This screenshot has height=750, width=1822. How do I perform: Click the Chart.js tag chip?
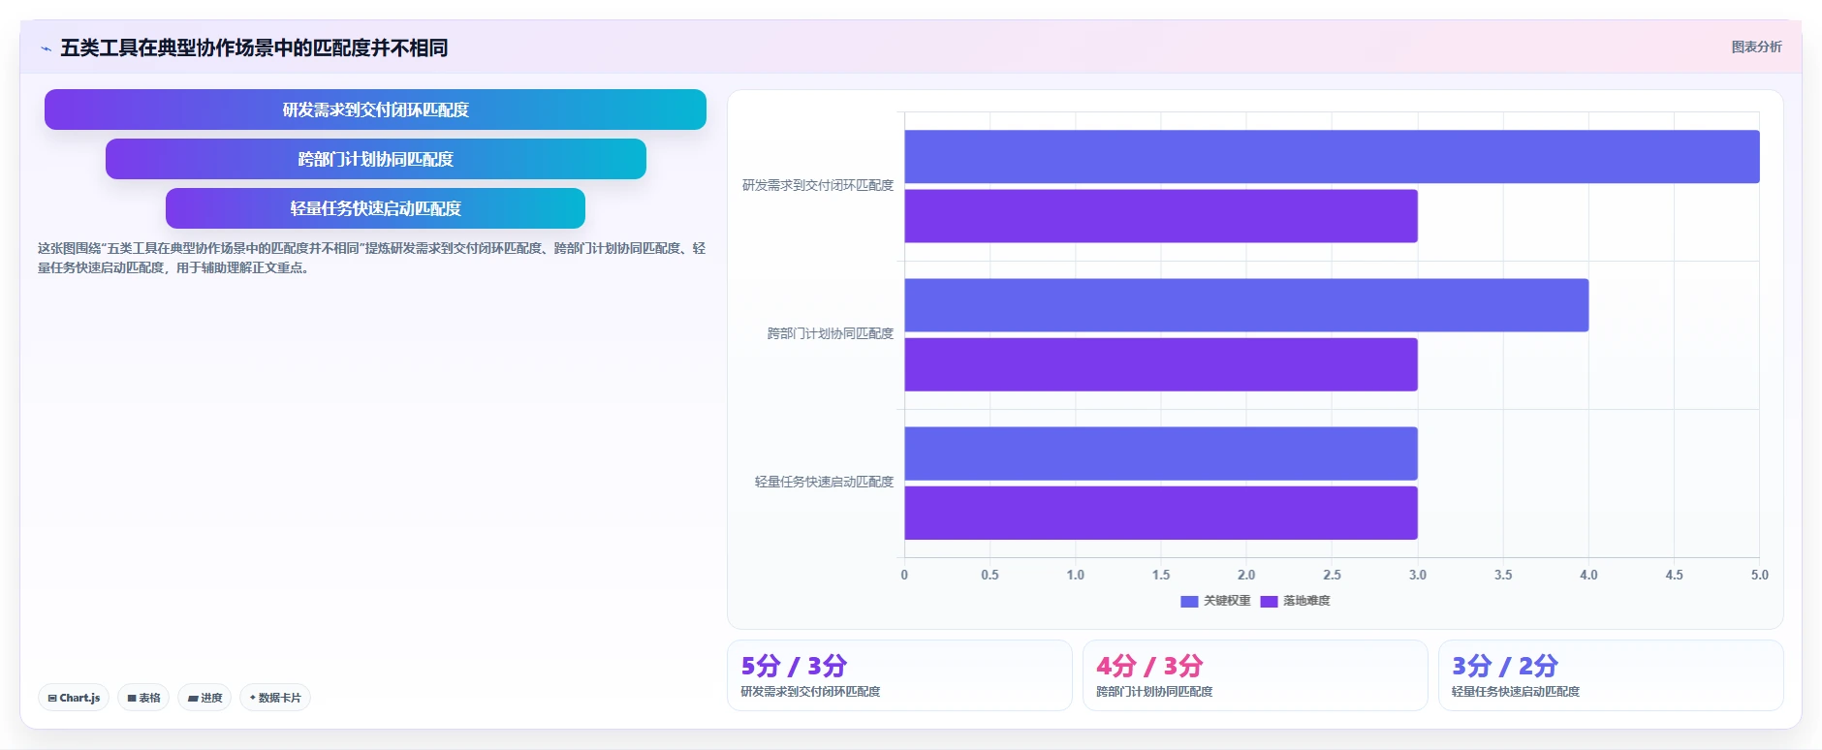tap(74, 698)
